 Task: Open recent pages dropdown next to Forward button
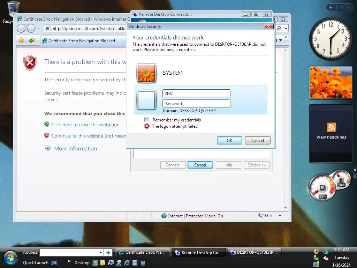[39, 29]
